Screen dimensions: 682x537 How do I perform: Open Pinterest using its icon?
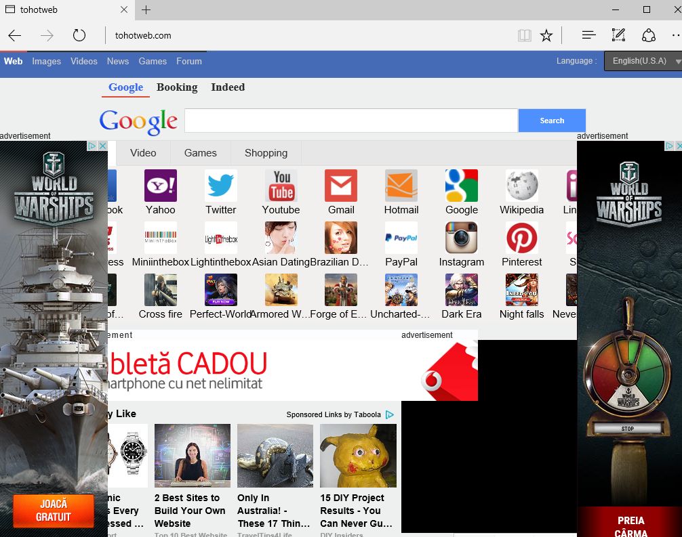click(521, 237)
